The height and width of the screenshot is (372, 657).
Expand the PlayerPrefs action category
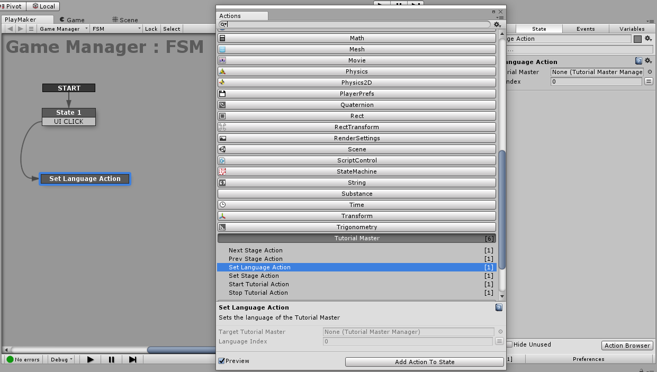pyautogui.click(x=356, y=94)
